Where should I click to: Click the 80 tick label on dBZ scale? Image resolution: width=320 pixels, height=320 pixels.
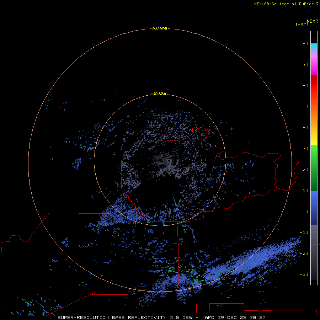(305, 43)
